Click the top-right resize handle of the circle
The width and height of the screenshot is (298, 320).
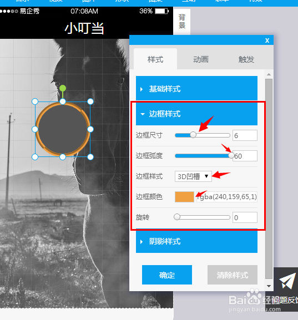(x=90, y=101)
